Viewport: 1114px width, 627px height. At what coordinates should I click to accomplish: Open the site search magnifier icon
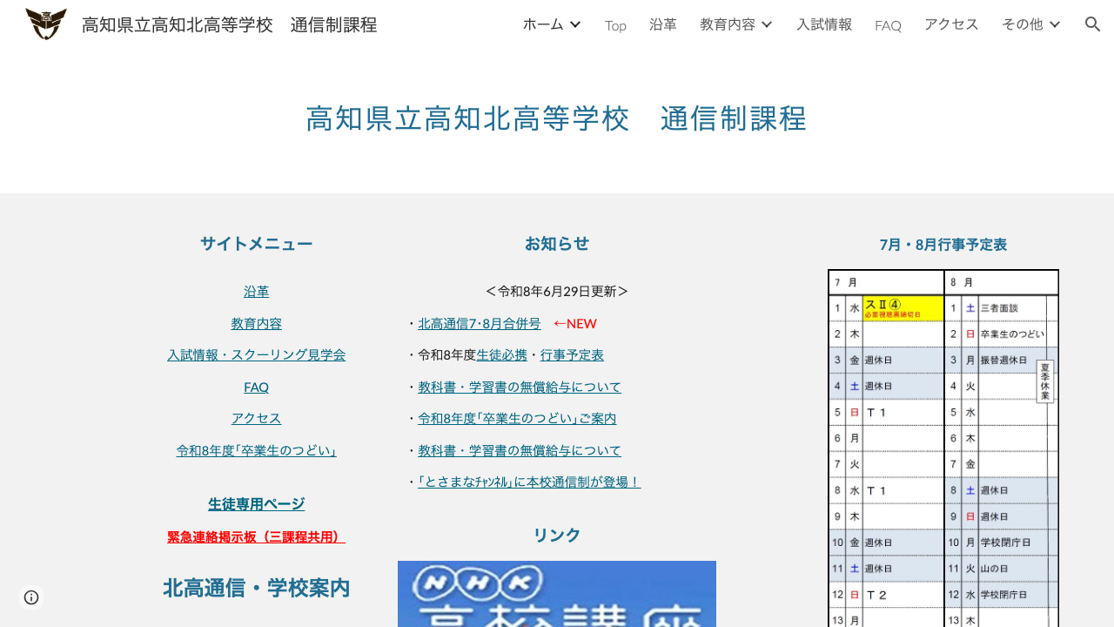tap(1093, 24)
